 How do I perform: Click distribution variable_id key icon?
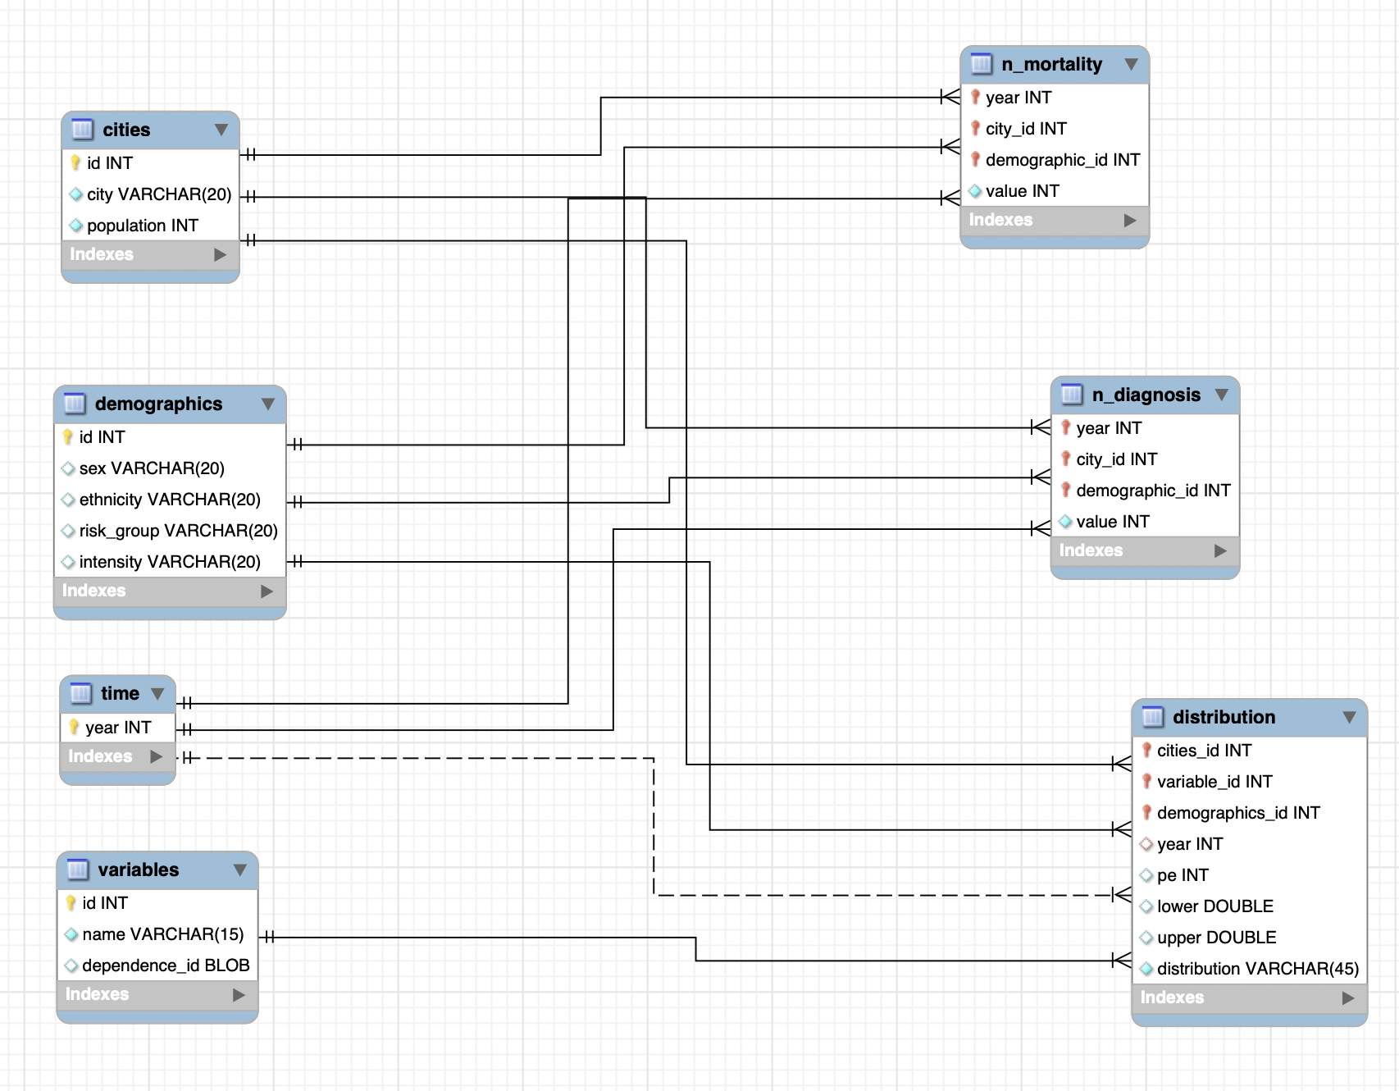click(1146, 781)
